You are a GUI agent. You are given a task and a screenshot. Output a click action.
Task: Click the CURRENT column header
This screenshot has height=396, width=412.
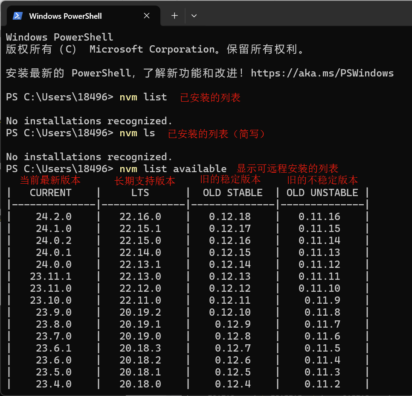[x=50, y=193]
